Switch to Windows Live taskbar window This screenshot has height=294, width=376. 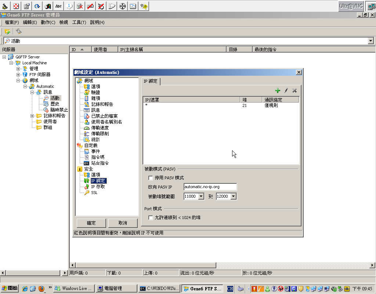coord(73,288)
